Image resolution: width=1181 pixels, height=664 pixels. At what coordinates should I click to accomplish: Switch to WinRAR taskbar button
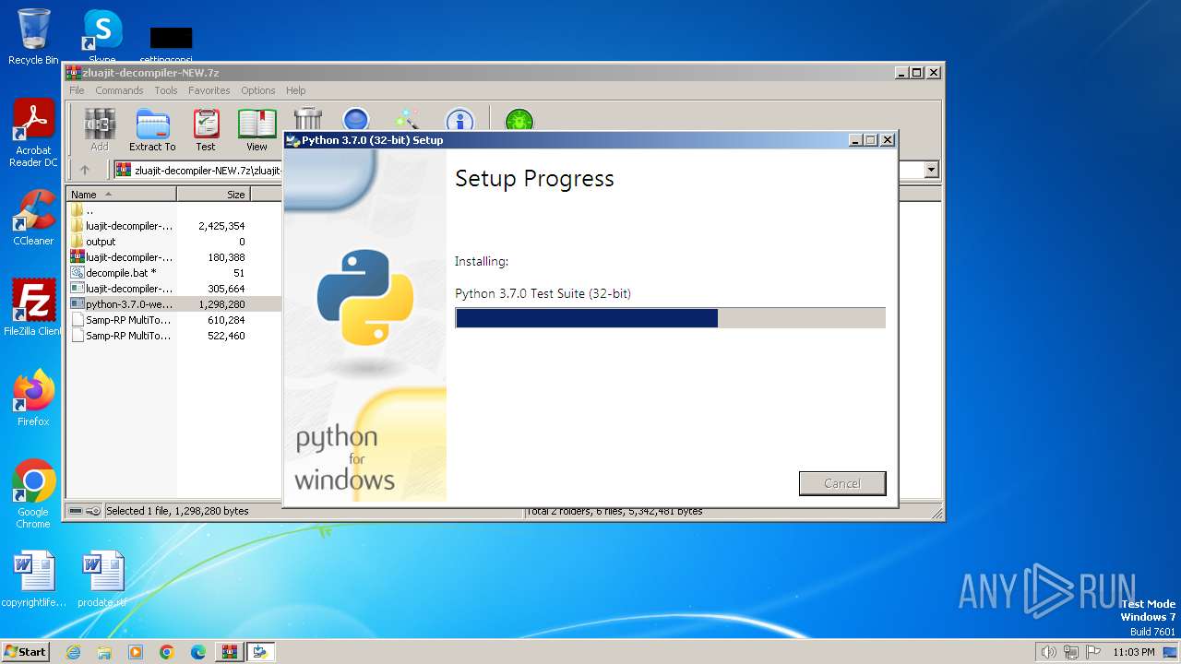[x=229, y=652]
